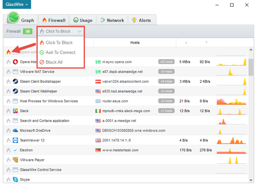The width and height of the screenshot is (257, 186).
Task: Click the vertical scrollbar thumb
Action: pos(251,67)
